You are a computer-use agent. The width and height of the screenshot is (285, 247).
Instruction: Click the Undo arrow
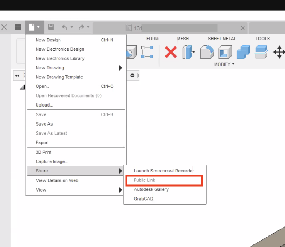pos(65,27)
